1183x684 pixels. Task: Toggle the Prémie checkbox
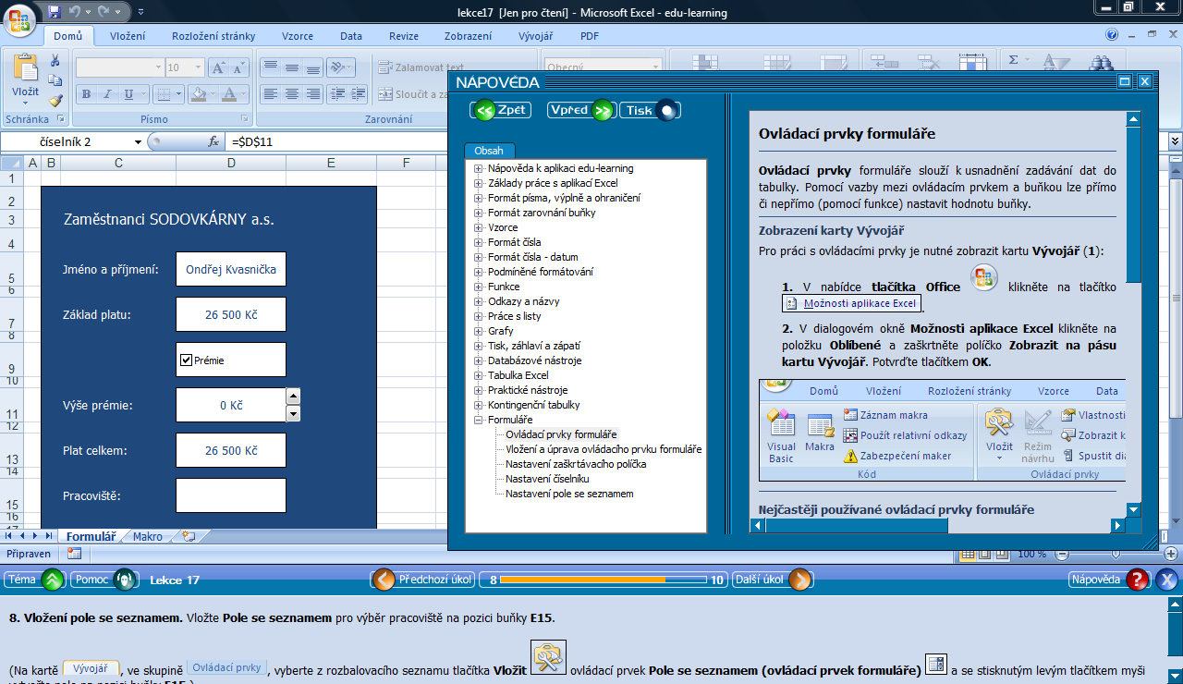point(186,360)
